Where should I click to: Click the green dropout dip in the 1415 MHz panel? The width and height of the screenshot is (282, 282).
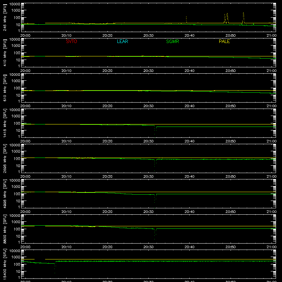pyautogui.click(x=155, y=132)
